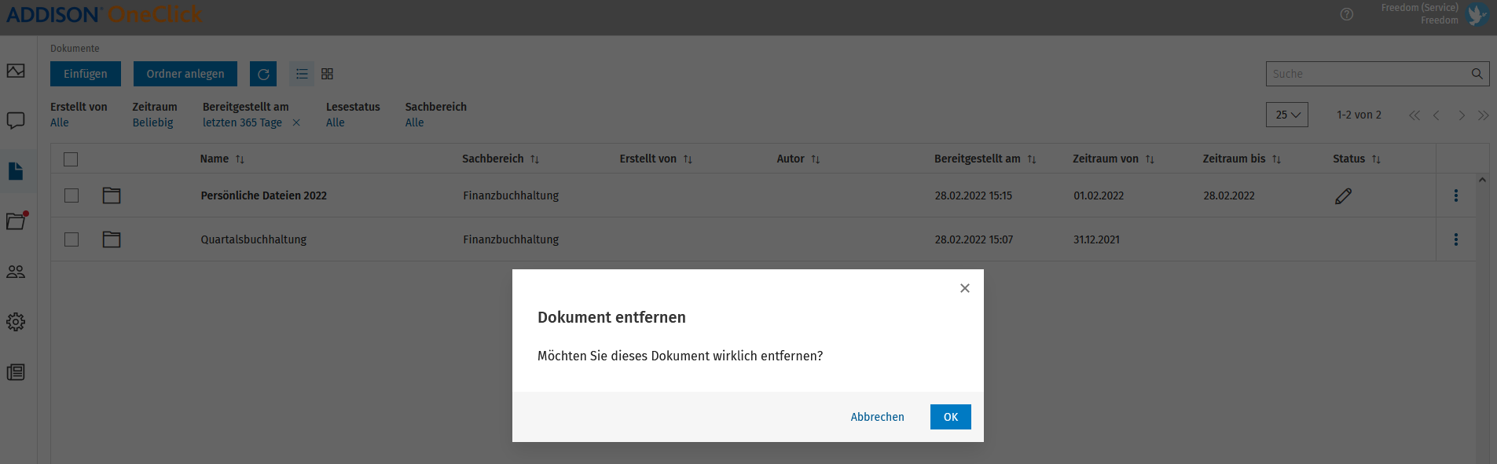Go to the next page arrow

pyautogui.click(x=1462, y=115)
